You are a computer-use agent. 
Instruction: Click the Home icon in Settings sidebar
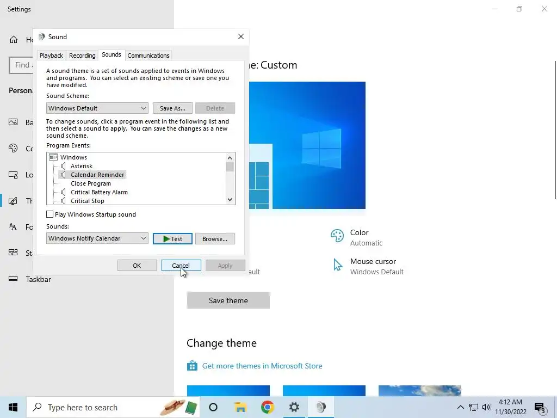(x=14, y=39)
